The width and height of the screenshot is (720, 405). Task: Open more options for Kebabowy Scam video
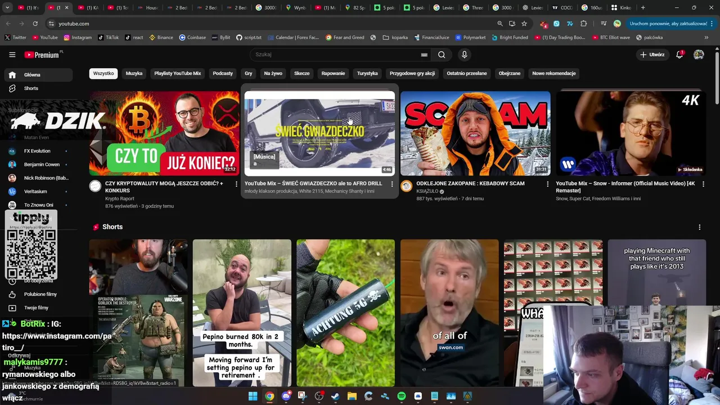tap(548, 184)
